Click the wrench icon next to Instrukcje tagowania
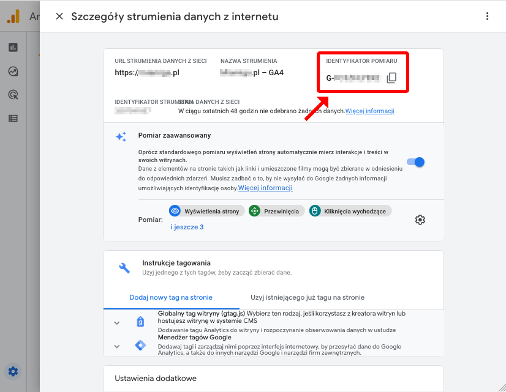 pos(124,267)
